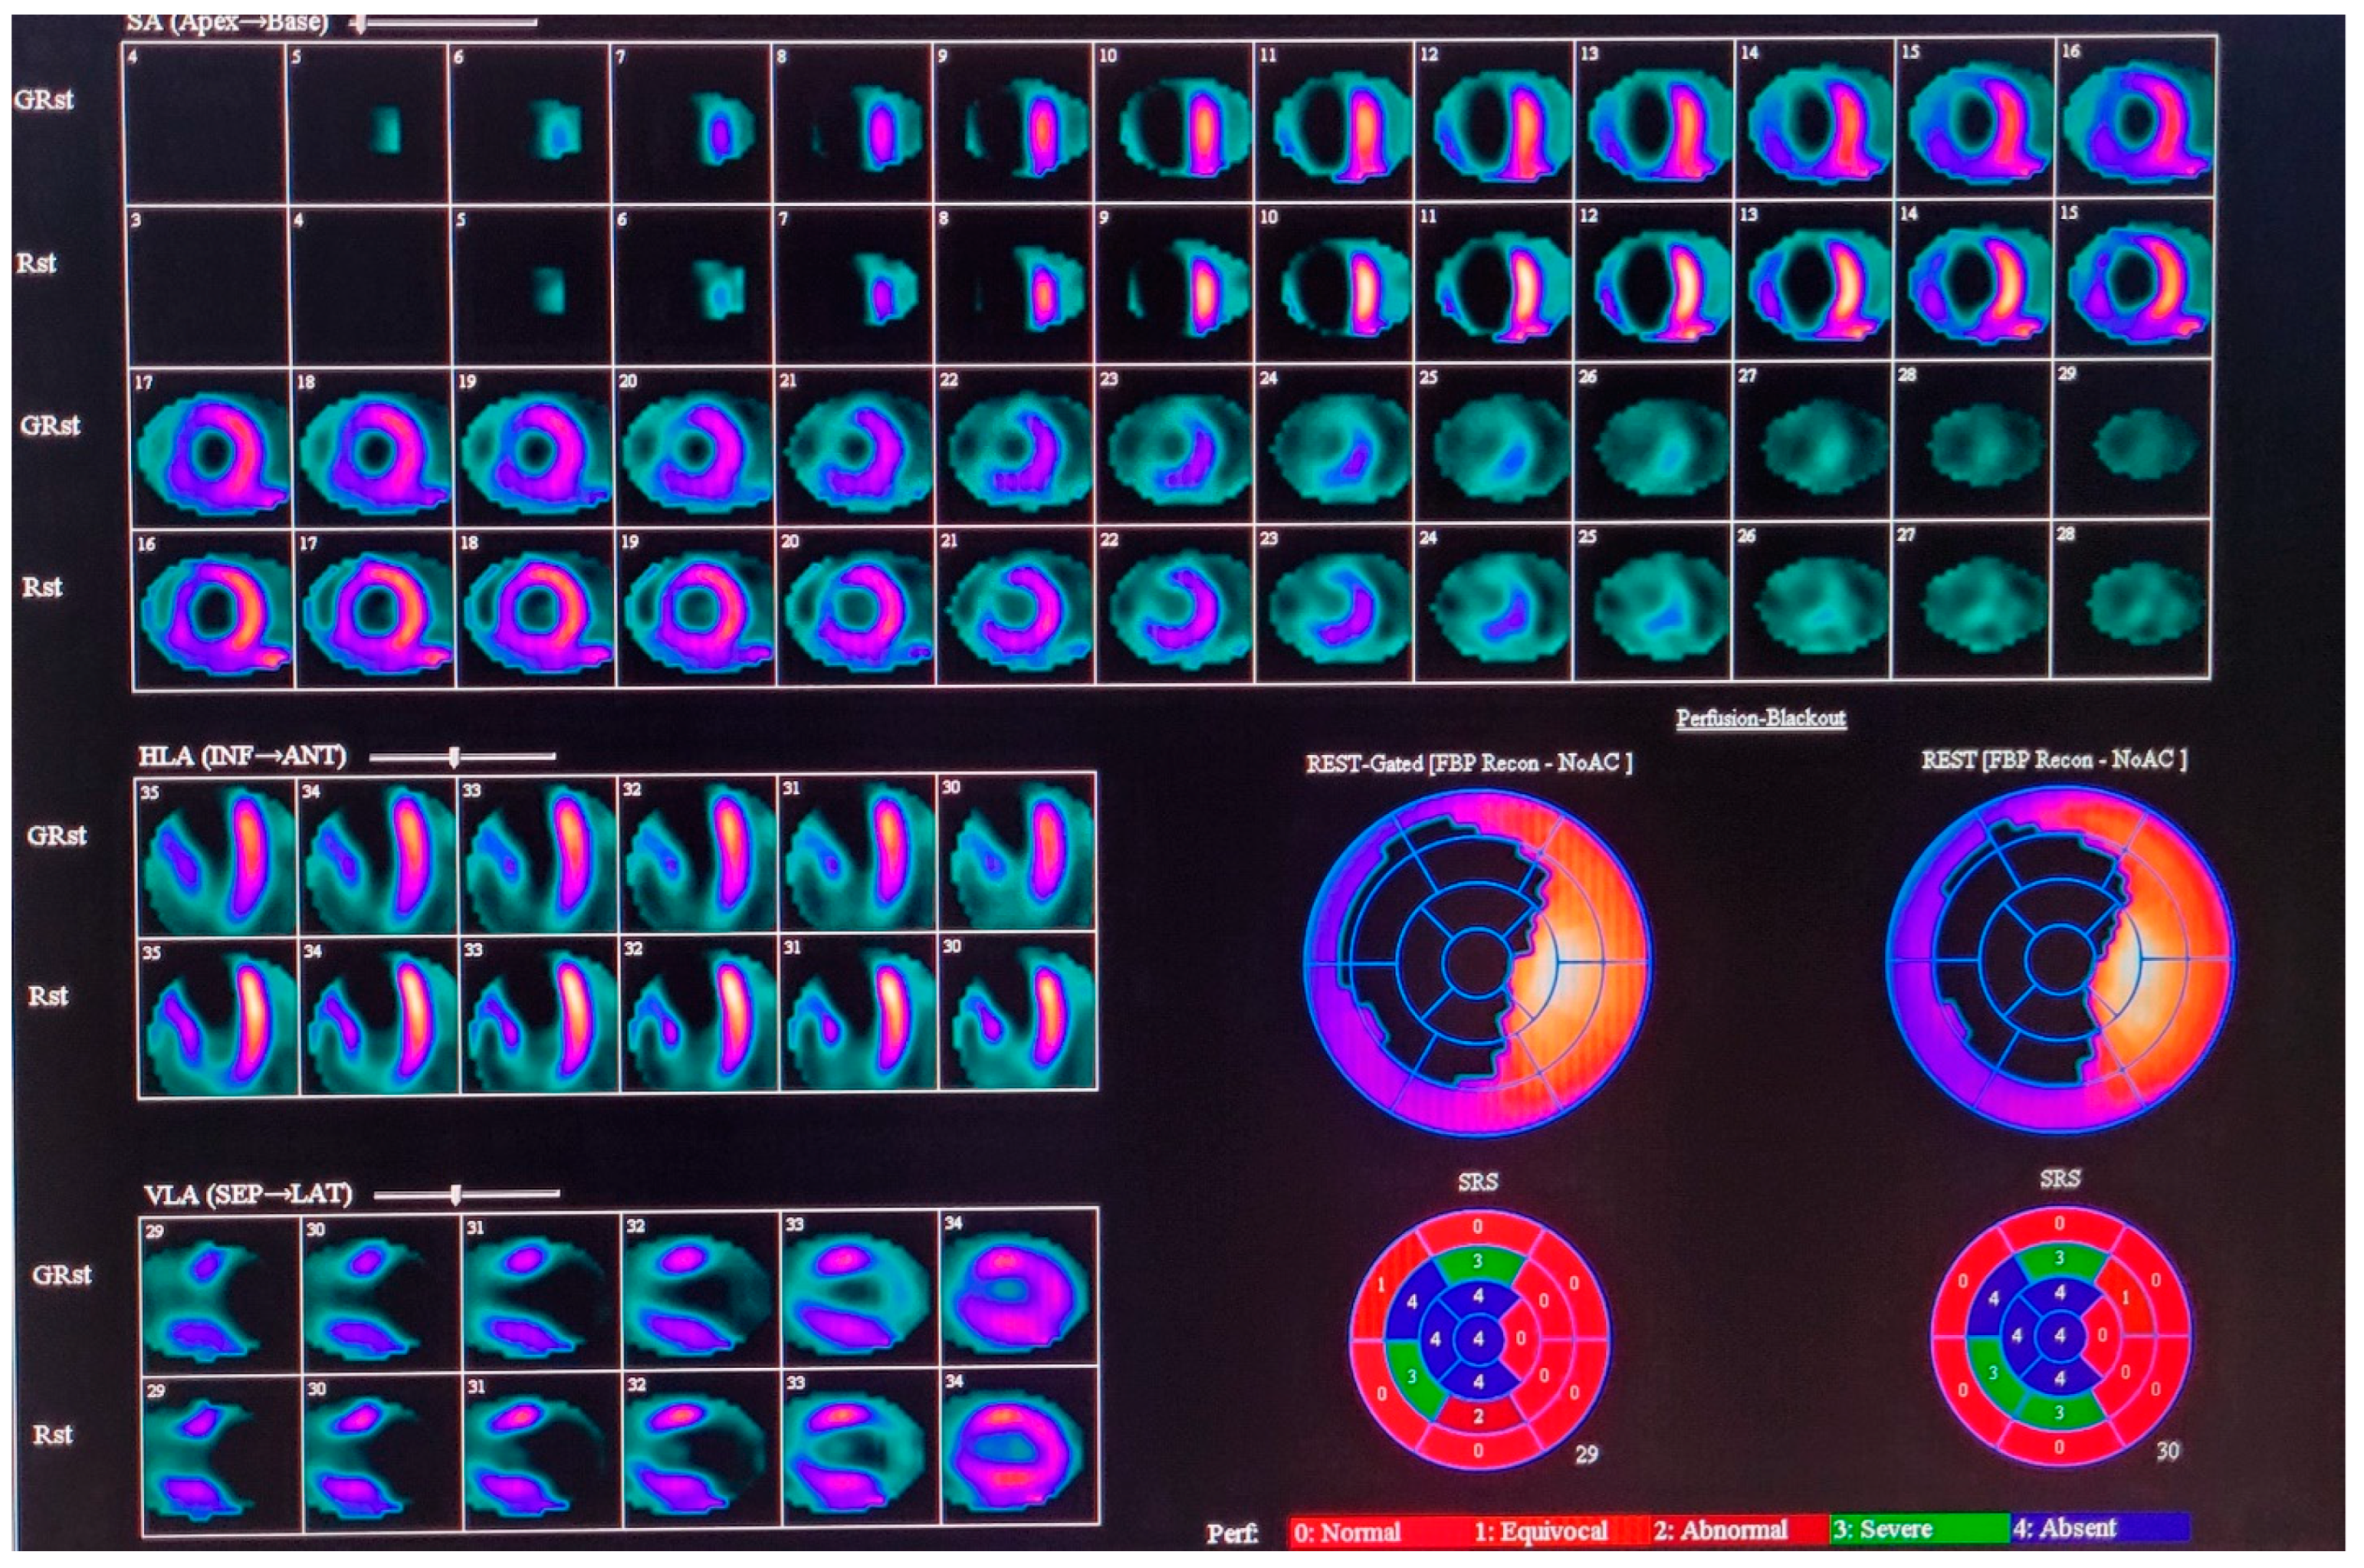
Task: Click the VLA SEP-LAT slice slider handle
Action: click(456, 1194)
